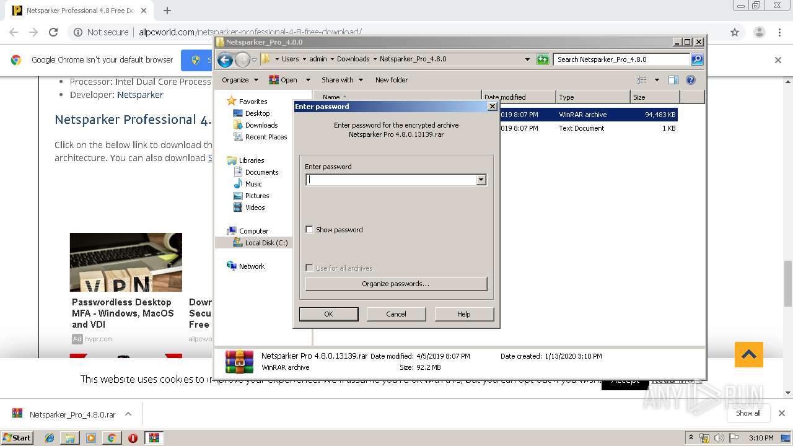Image resolution: width=793 pixels, height=446 pixels.
Task: Select the WinRAR archive file row
Action: pos(588,115)
